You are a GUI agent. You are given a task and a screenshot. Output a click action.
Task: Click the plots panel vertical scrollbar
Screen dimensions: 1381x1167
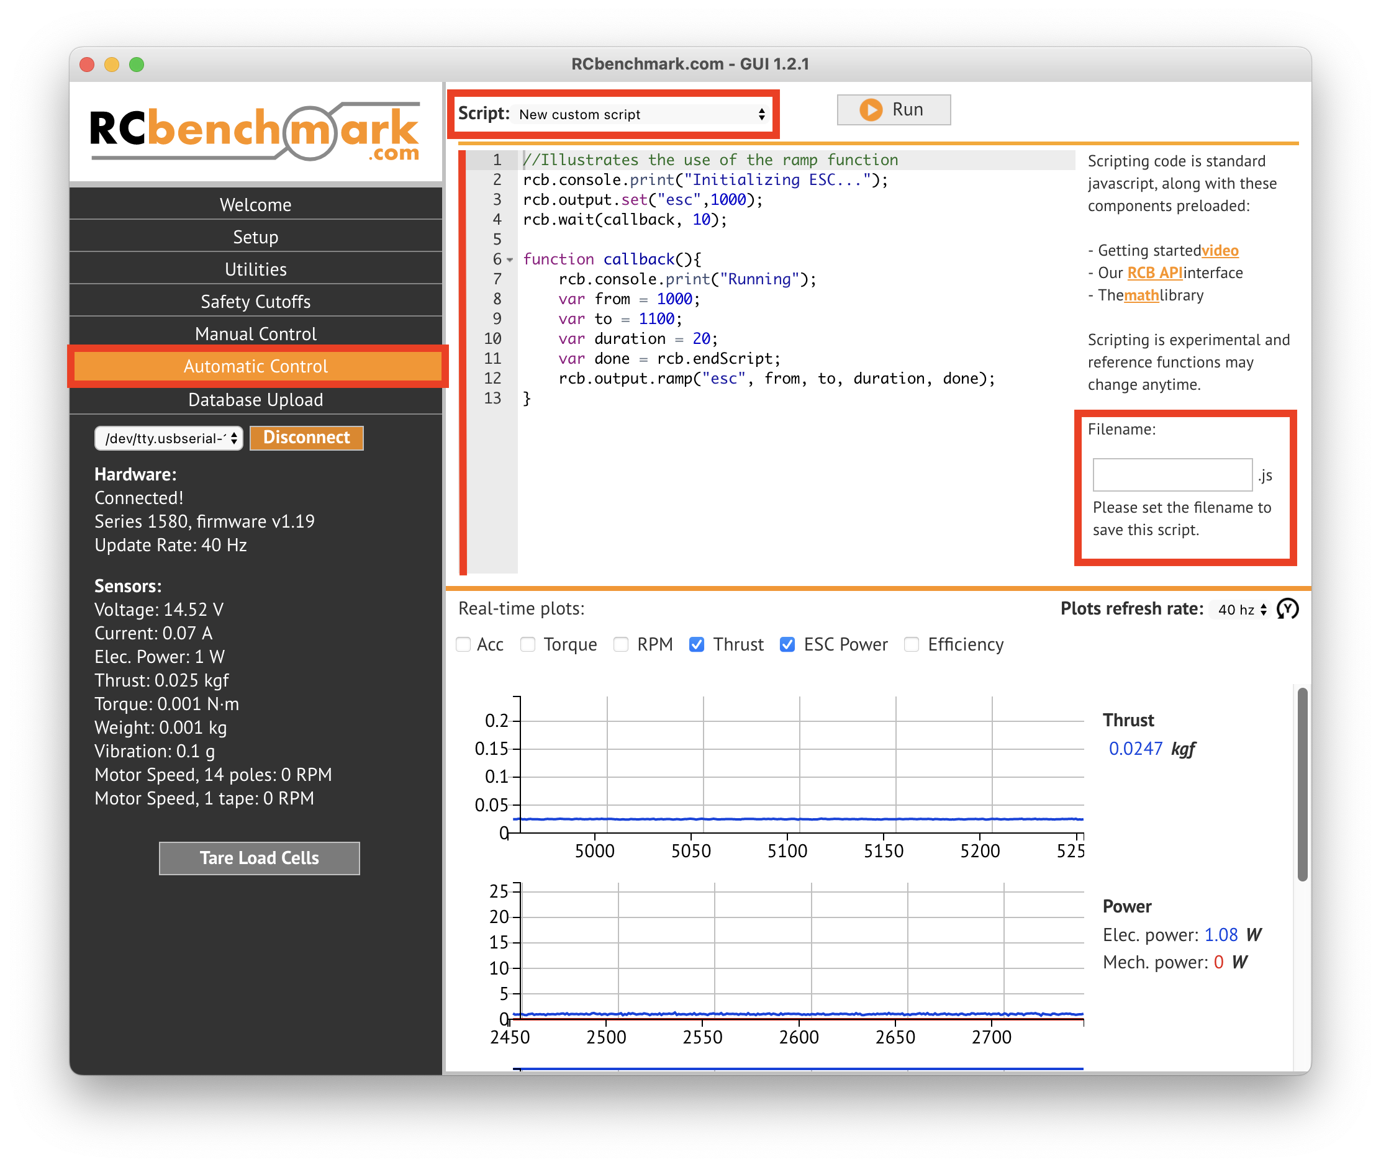click(1302, 785)
